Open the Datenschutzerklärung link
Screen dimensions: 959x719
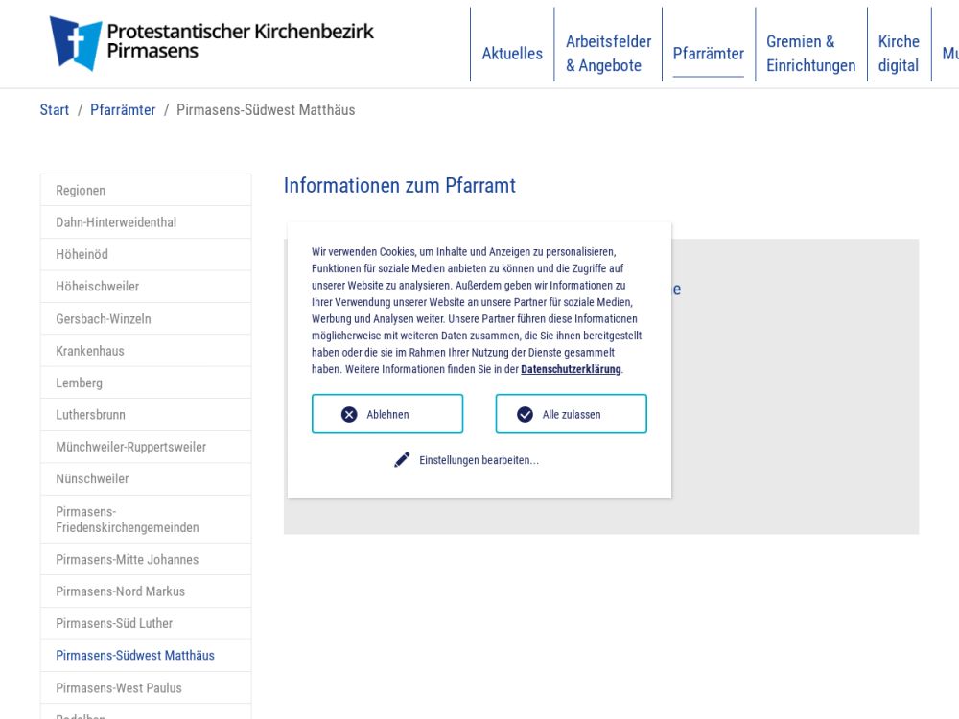point(571,369)
